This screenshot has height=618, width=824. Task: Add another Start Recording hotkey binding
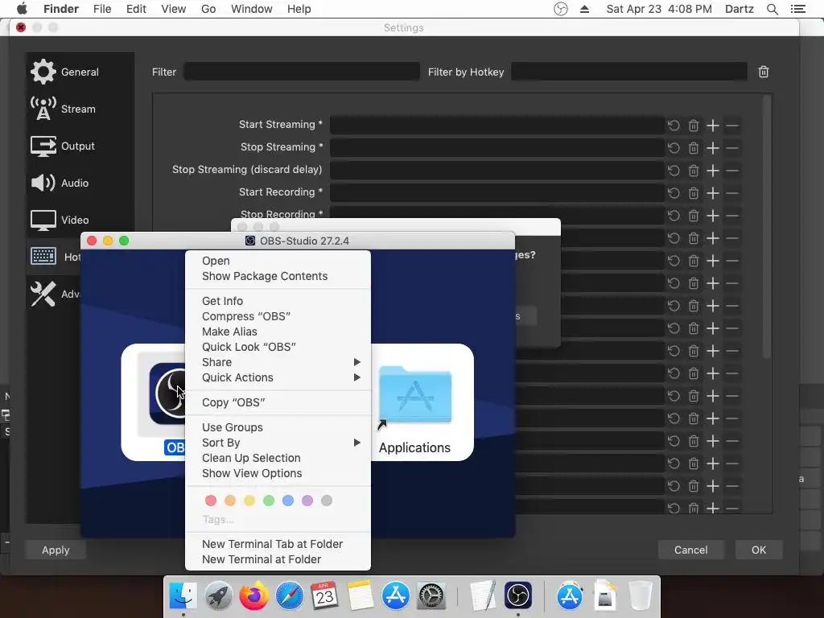point(713,193)
